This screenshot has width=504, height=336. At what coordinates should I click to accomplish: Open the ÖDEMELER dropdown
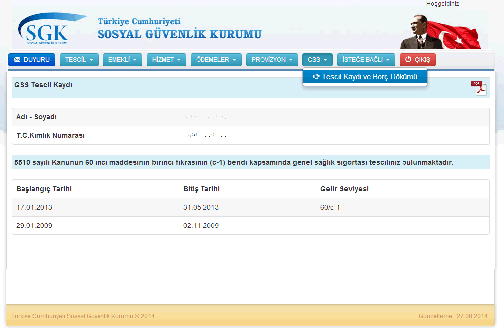pos(216,60)
